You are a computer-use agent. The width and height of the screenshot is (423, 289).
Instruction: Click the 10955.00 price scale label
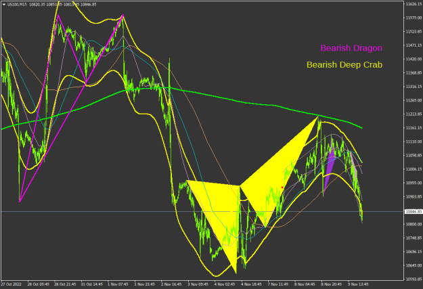414,183
